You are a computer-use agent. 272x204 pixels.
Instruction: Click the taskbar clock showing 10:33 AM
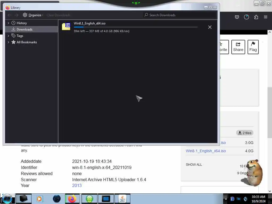click(x=258, y=199)
